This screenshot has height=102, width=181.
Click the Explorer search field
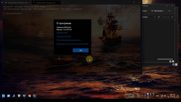168,17
